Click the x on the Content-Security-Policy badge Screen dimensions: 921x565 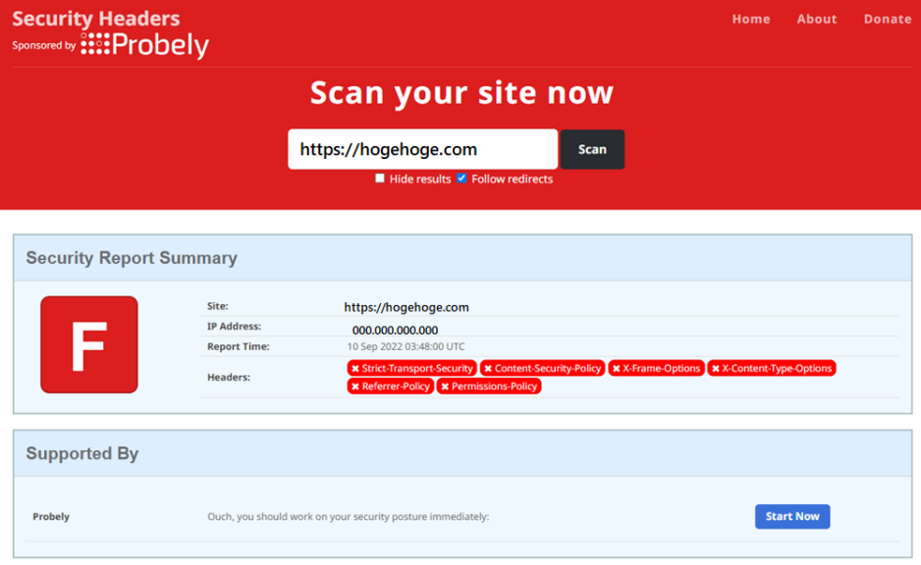(x=490, y=369)
